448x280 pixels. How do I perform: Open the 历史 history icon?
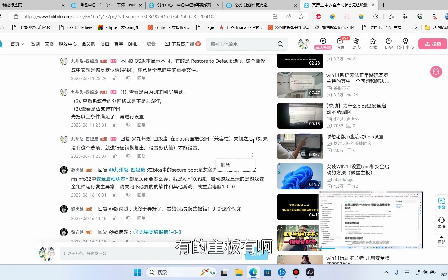[x=388, y=44]
